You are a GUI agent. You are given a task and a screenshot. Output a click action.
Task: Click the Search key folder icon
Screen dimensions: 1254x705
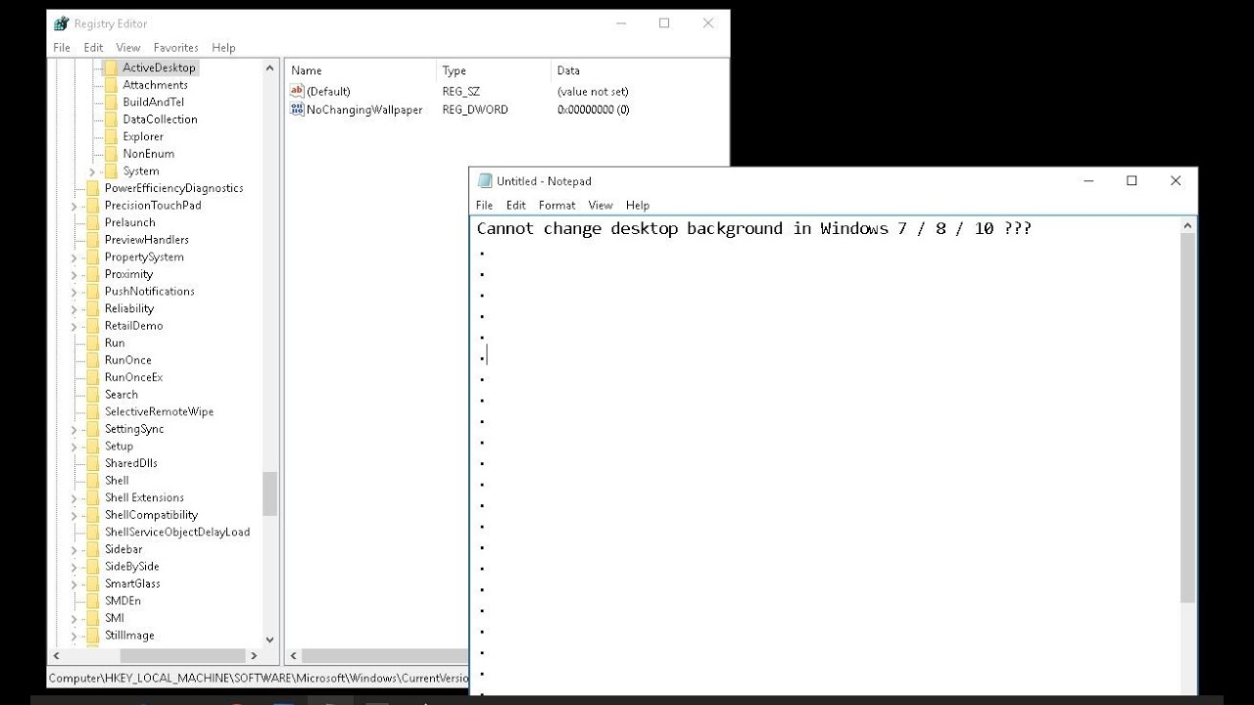[x=93, y=395]
